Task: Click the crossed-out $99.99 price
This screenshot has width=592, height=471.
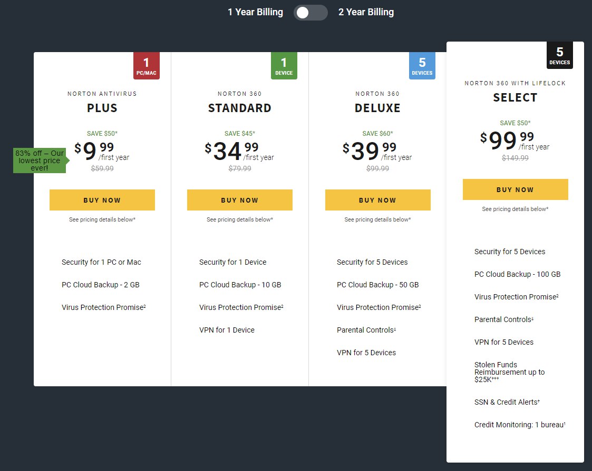Action: coord(377,168)
